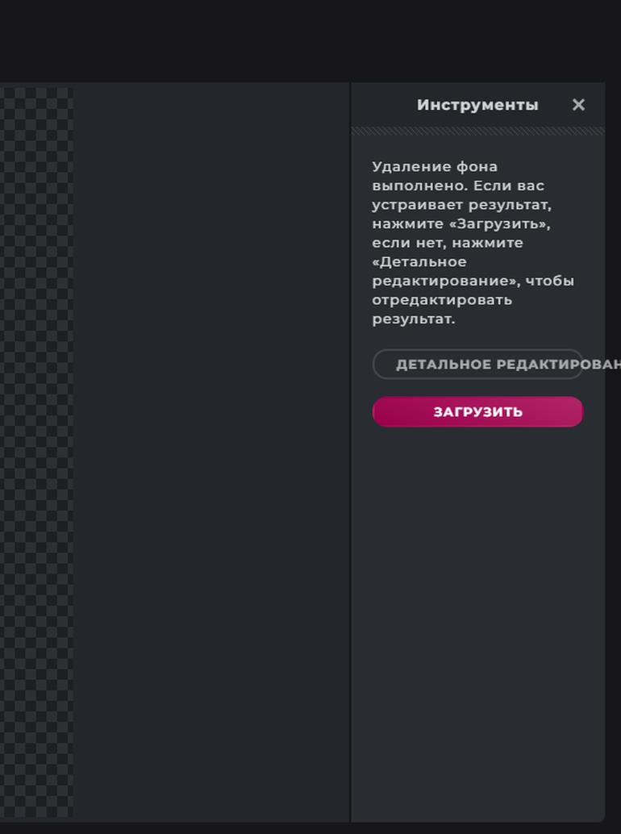Click the Удаление фона выполнено instruction text
Viewport: 621px width, 834px height.
(x=473, y=243)
